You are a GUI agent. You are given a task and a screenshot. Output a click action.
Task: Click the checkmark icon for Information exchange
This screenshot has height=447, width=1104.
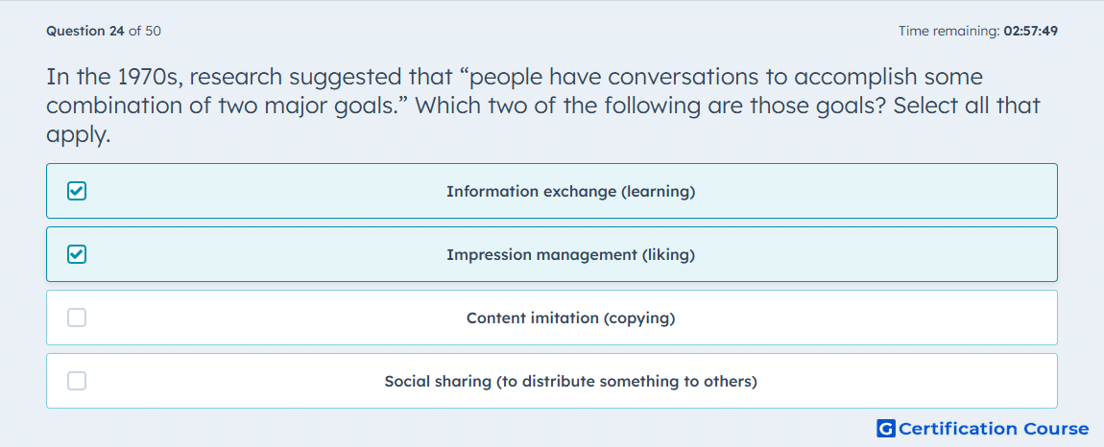[77, 191]
